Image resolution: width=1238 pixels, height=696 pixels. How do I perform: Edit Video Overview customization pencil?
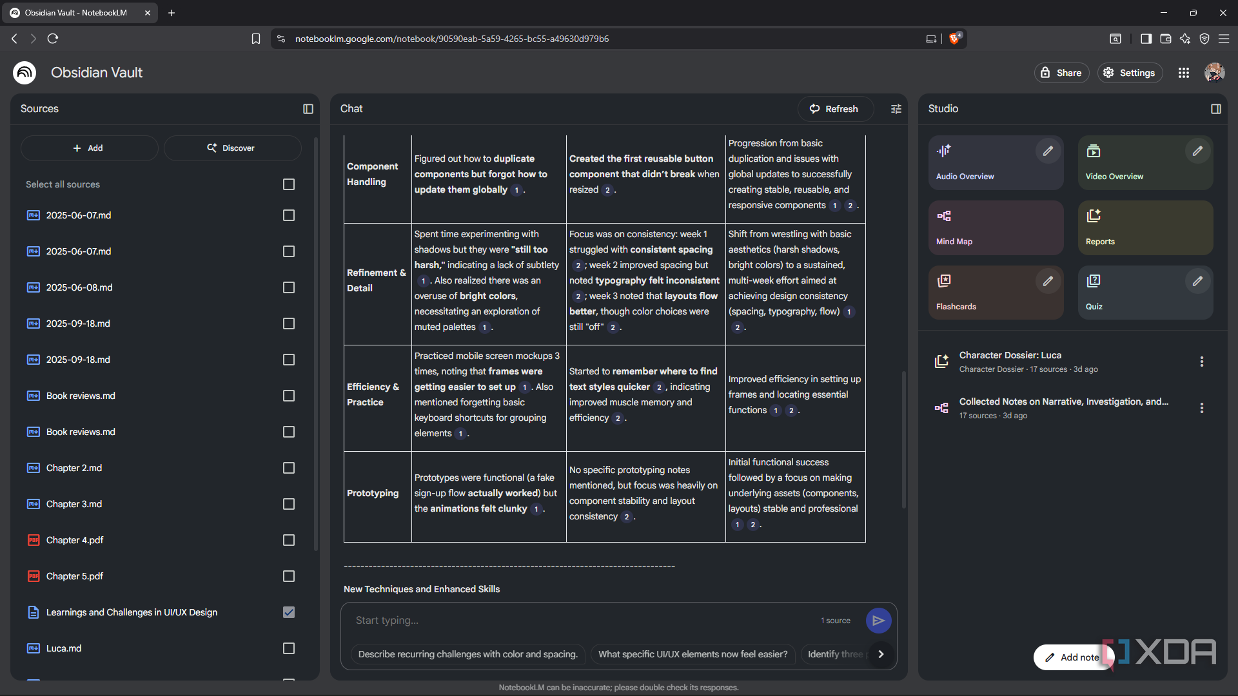tap(1197, 151)
